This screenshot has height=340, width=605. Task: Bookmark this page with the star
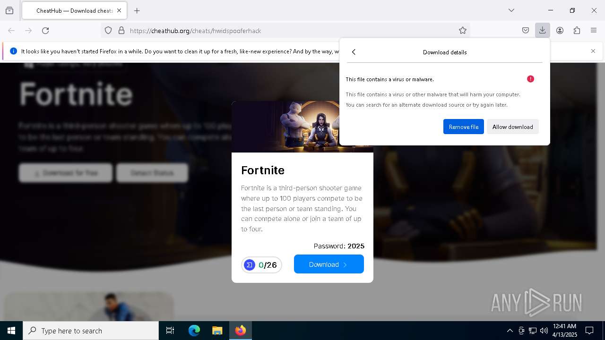[x=463, y=30]
